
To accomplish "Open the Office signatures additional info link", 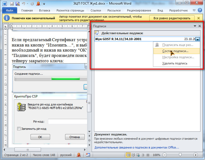I will (137, 147).
